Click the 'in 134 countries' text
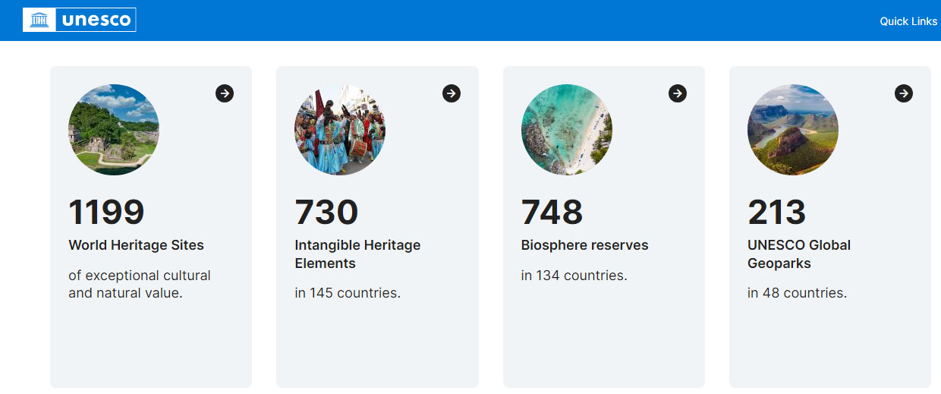This screenshot has width=941, height=394. point(574,276)
